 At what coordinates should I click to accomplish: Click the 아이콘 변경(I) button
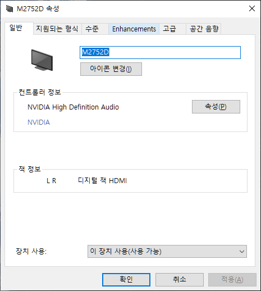pyautogui.click(x=111, y=69)
